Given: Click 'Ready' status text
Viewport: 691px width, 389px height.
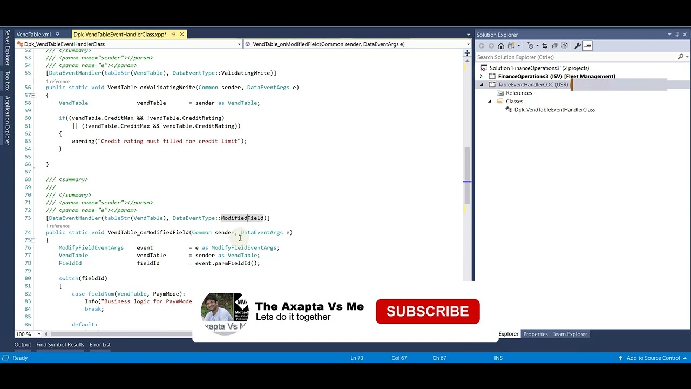Looking at the screenshot, I should tap(20, 358).
